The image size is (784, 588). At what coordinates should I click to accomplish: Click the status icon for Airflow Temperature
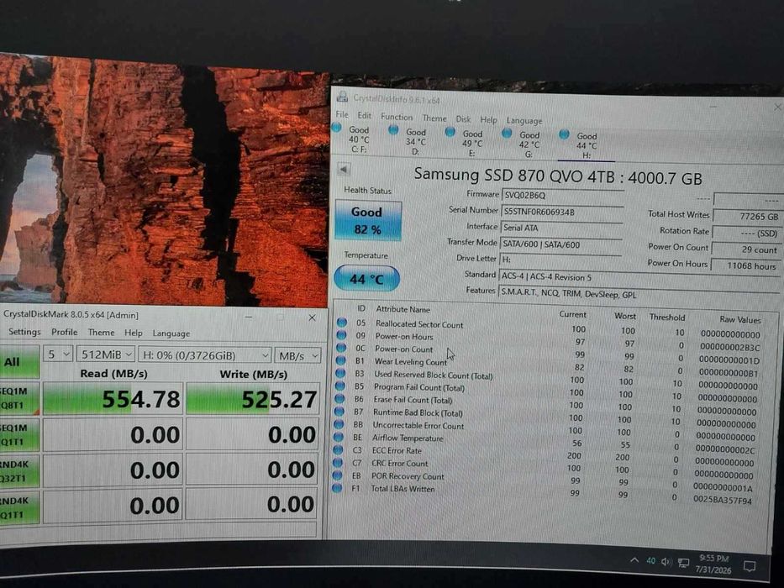click(339, 437)
